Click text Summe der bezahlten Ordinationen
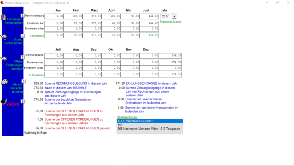 click(68, 101)
